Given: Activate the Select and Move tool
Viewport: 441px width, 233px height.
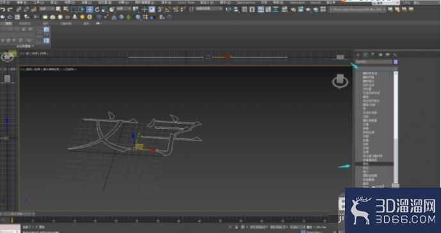Looking at the screenshot, I should tap(90, 10).
